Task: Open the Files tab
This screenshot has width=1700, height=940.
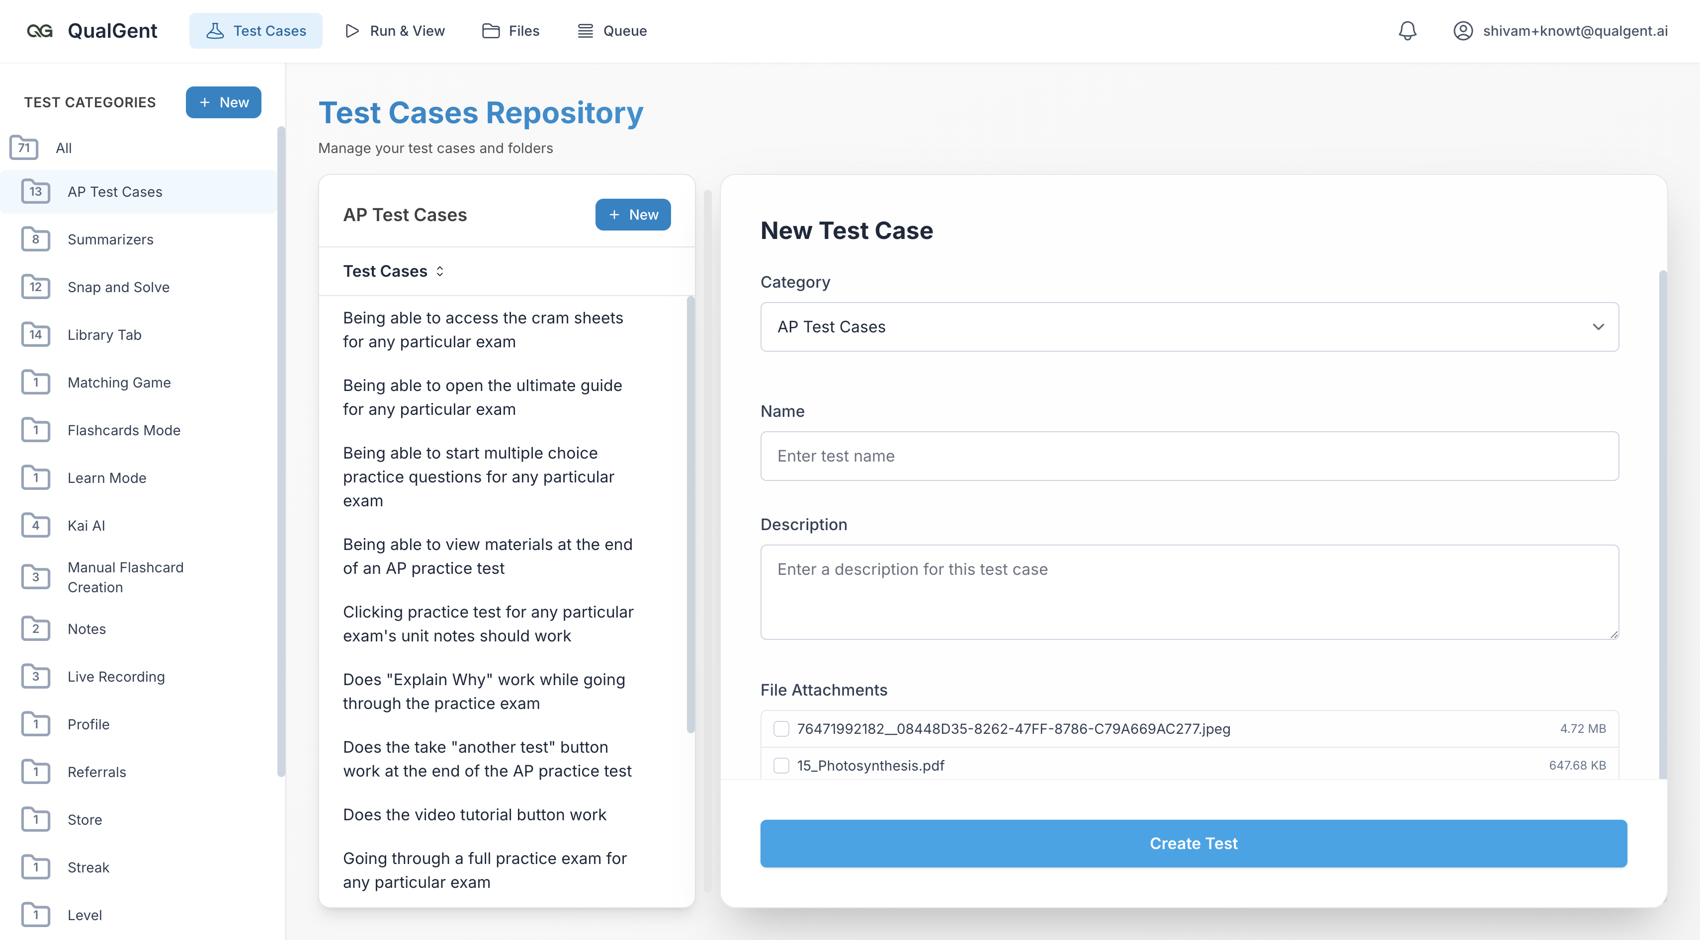Action: (511, 31)
